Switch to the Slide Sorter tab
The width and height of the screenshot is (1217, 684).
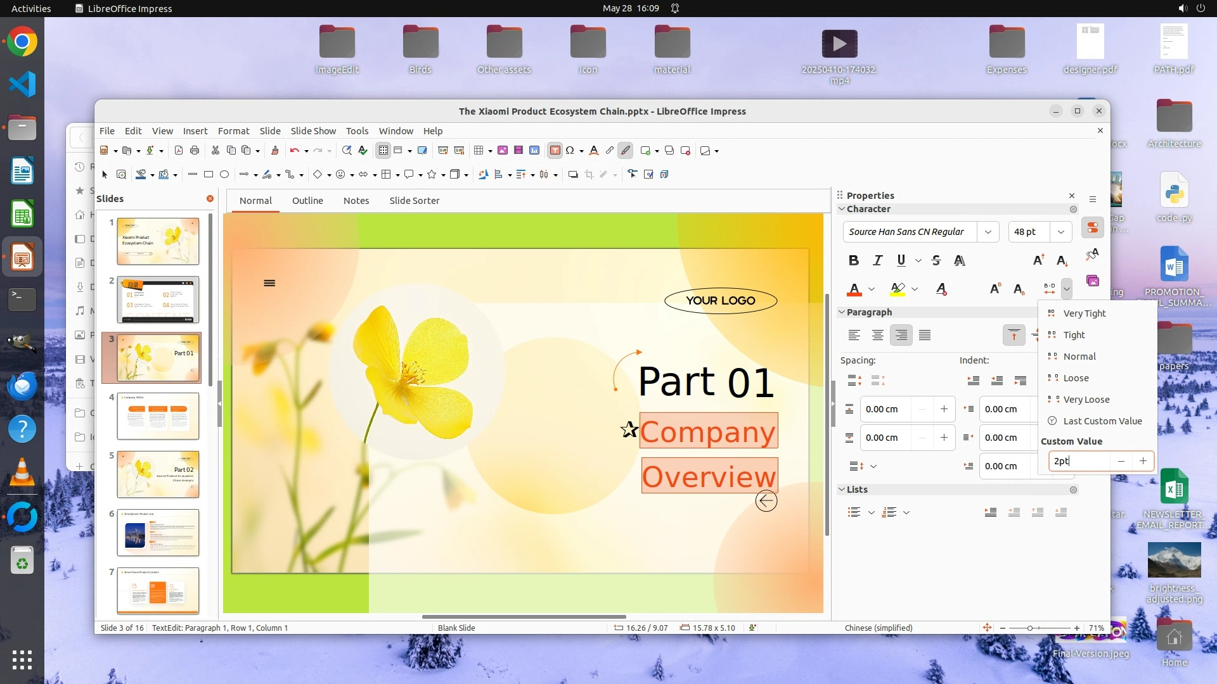point(414,200)
